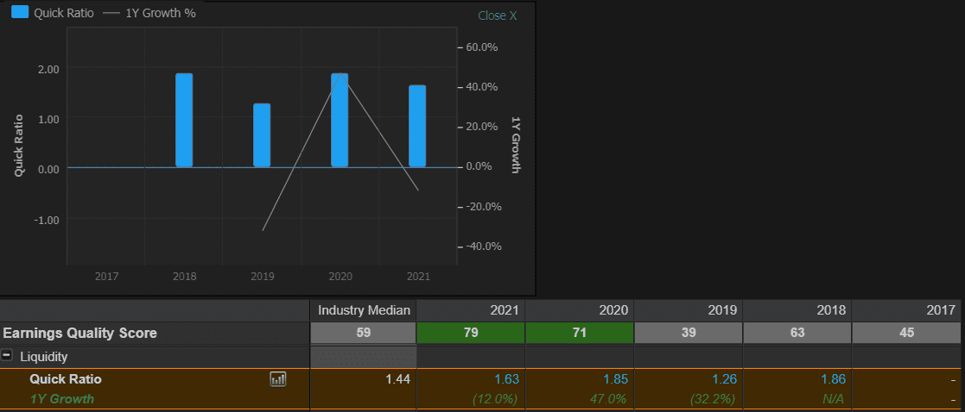The image size is (965, 412).
Task: Select the Earnings Quality Score row label
Action: (x=79, y=333)
